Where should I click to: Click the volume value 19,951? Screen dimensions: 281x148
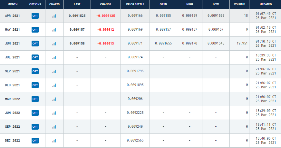pos(242,43)
